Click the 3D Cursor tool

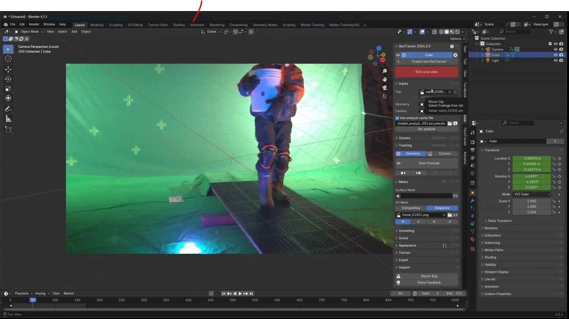8,59
